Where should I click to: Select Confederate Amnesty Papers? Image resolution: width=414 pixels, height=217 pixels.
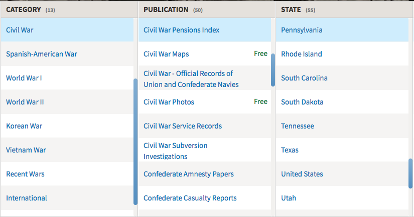(x=205, y=174)
